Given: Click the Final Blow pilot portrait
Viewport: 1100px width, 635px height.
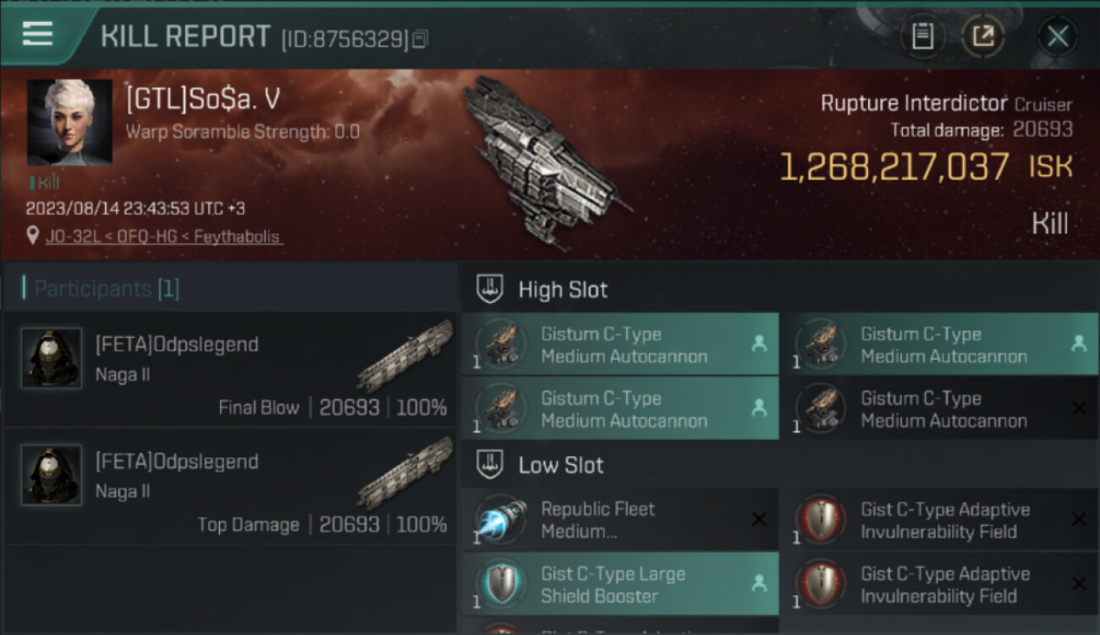Looking at the screenshot, I should pyautogui.click(x=52, y=358).
